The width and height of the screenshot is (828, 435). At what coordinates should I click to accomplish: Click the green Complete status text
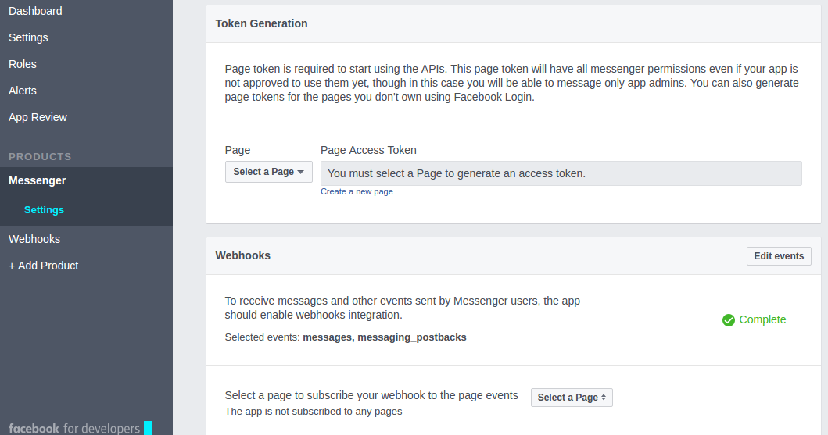pyautogui.click(x=762, y=319)
